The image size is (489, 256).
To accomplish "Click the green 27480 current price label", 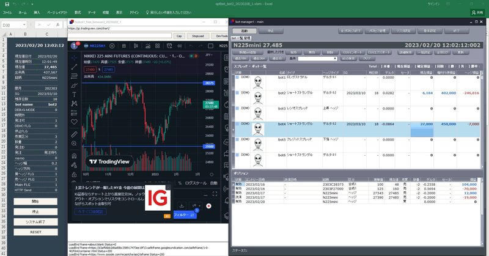I will 211,104.
